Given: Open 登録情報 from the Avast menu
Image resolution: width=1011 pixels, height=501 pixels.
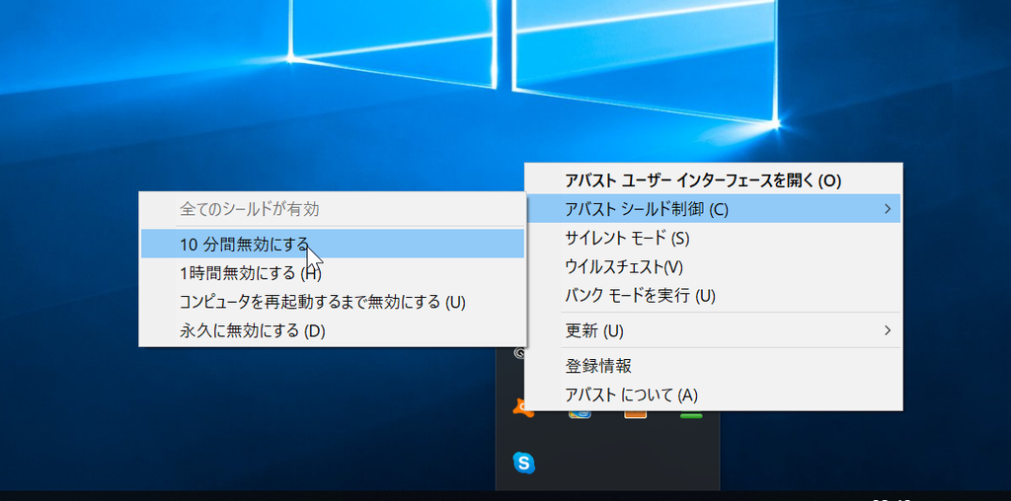Looking at the screenshot, I should [x=713, y=366].
